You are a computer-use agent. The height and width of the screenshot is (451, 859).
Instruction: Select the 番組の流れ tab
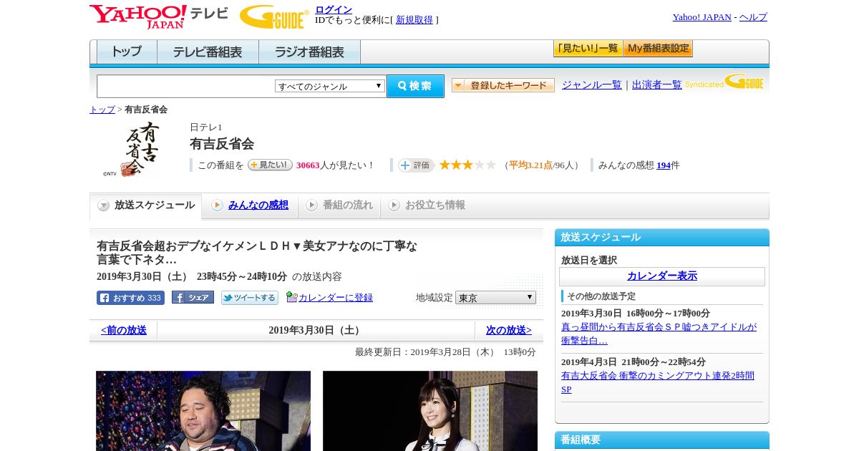coord(339,205)
